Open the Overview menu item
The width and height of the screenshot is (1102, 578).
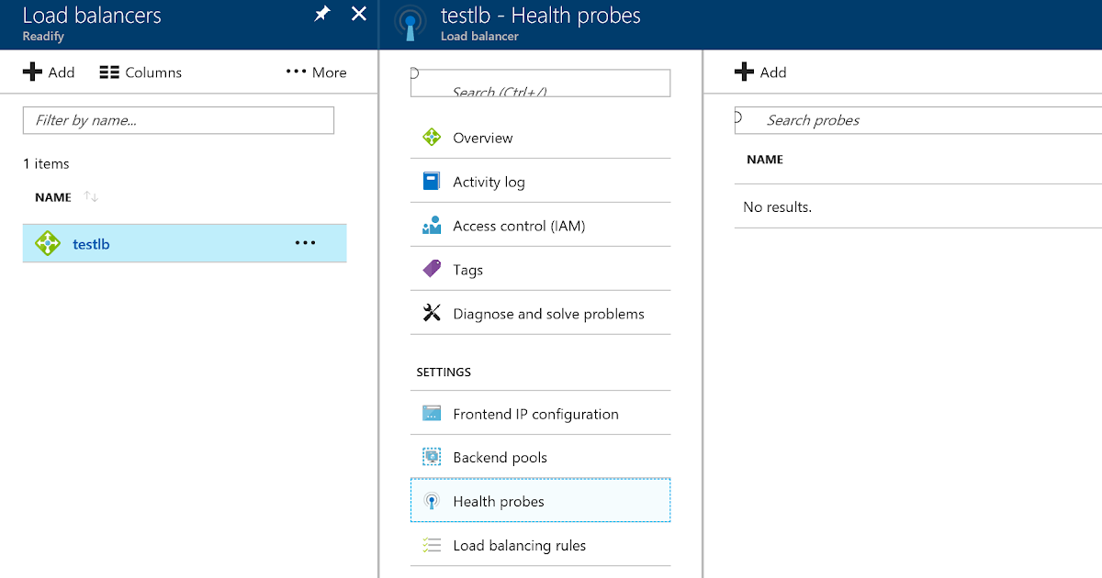pyautogui.click(x=540, y=138)
